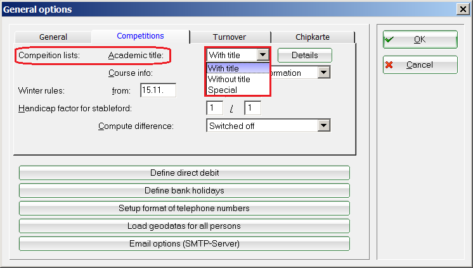473x268 pixels.
Task: Expand the Course info dropdown arrow
Action: pyautogui.click(x=323, y=73)
